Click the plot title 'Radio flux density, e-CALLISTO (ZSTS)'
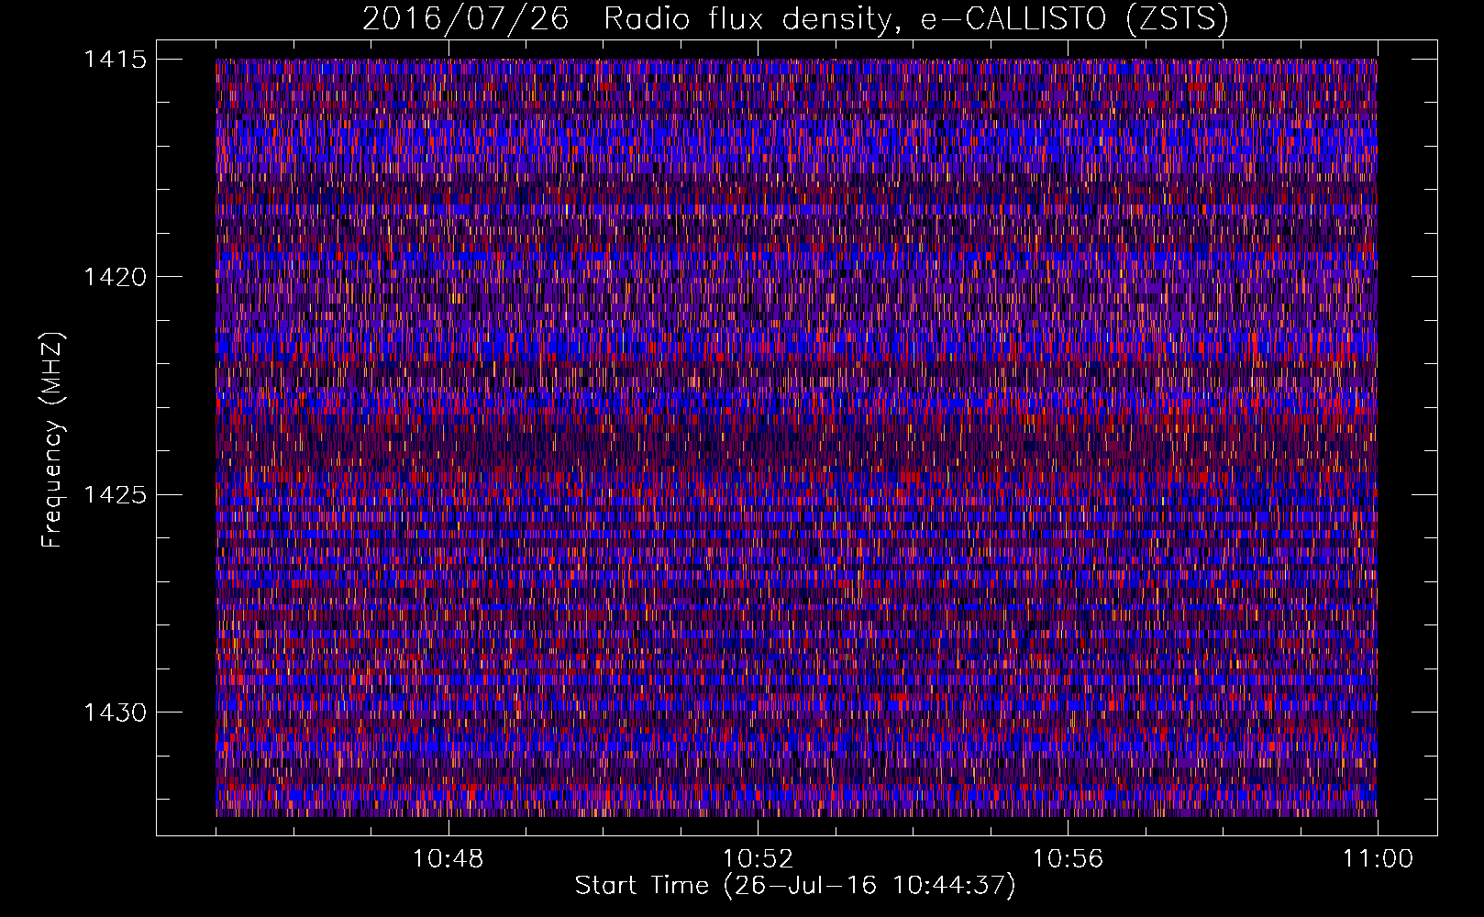 (x=915, y=18)
